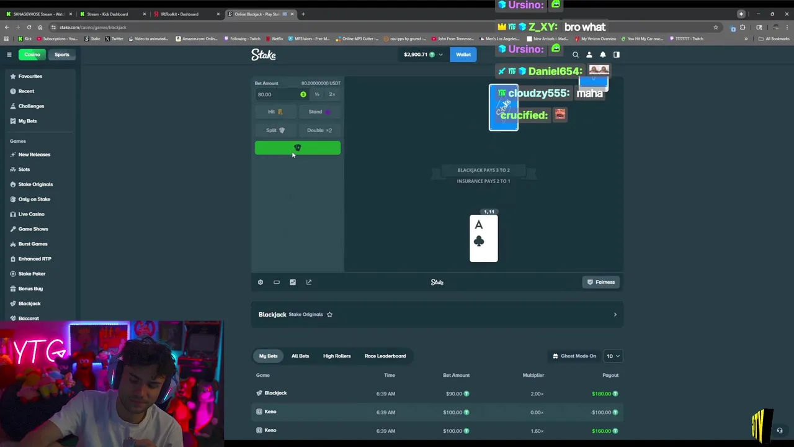Open live stats chart icon
This screenshot has width=794, height=447.
(293, 282)
